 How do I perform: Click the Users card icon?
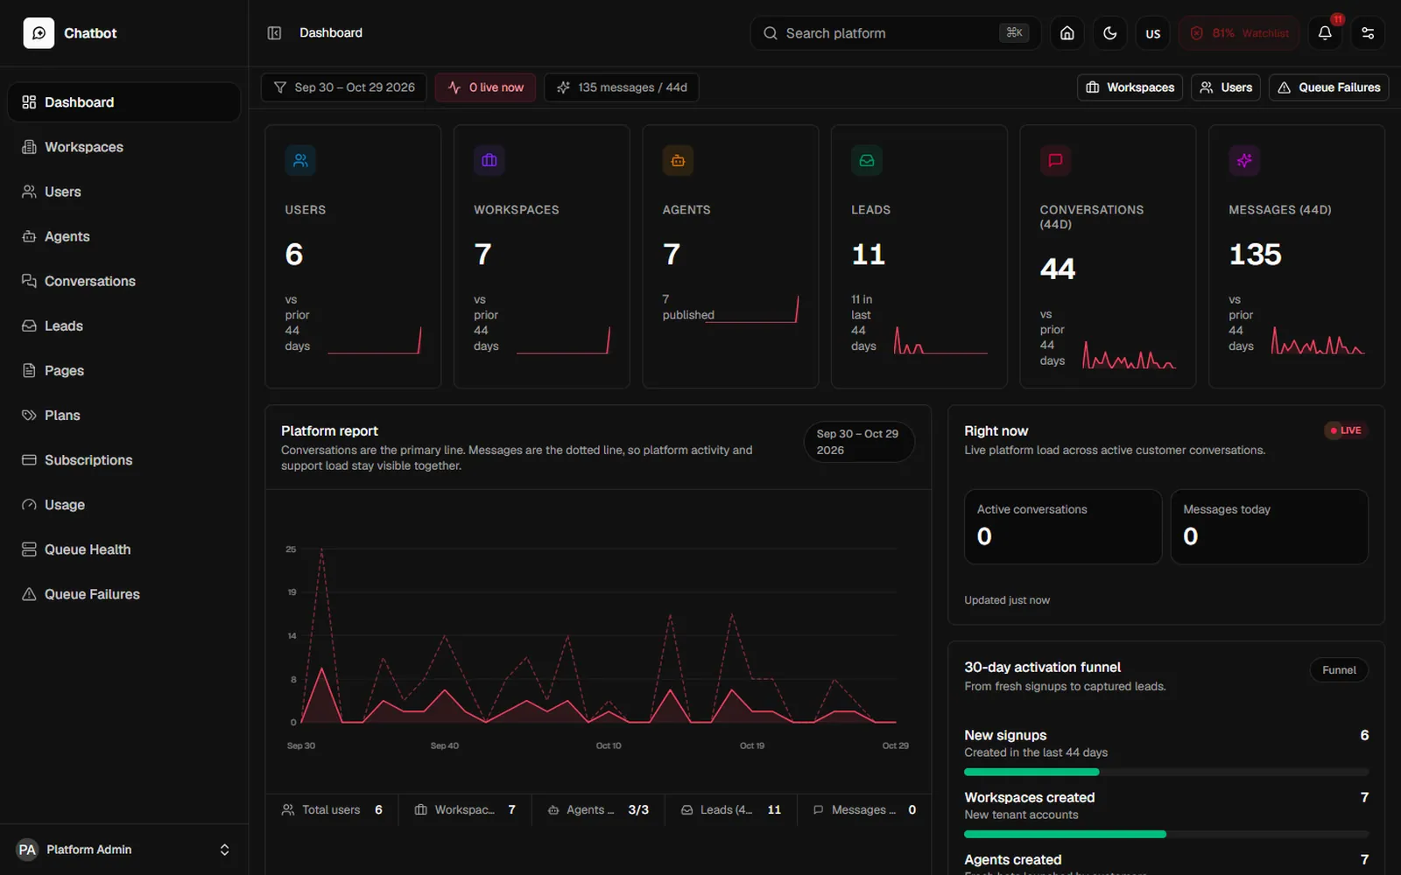coord(300,160)
